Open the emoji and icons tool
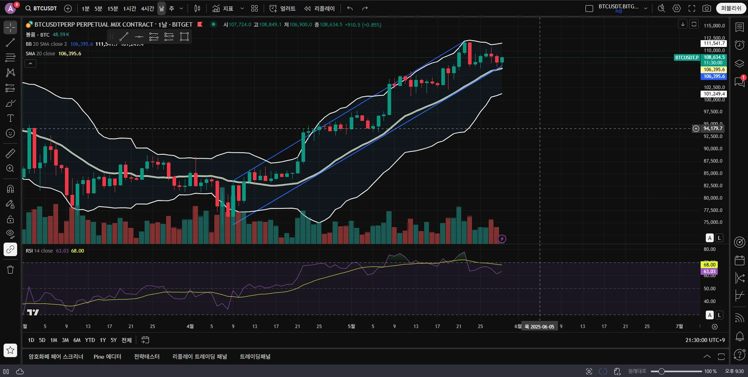The image size is (748, 377). tap(10, 133)
